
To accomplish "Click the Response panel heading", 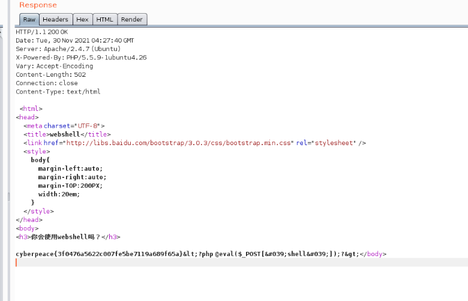I will [x=38, y=5].
